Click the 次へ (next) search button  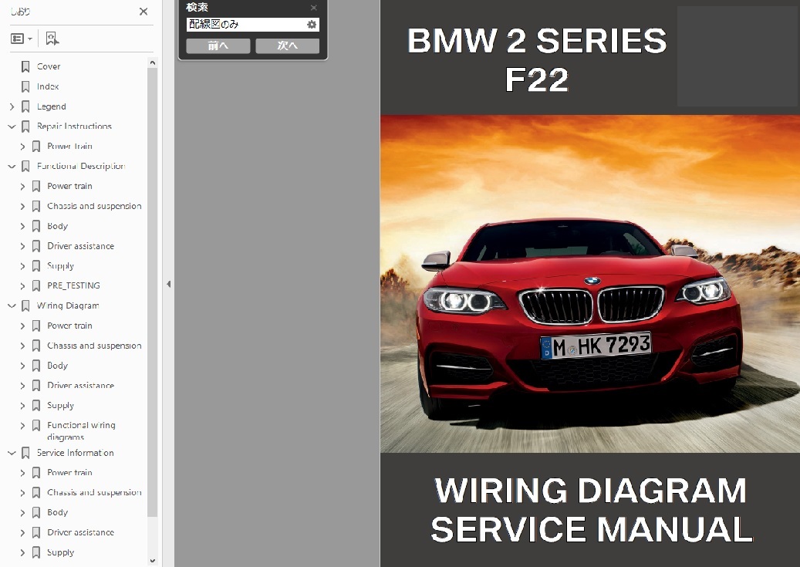pos(287,46)
